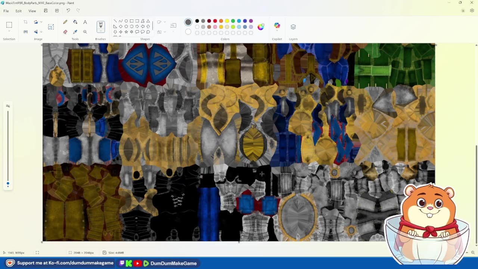
Task: Click the YouTube icon in banner
Action: coord(137,263)
